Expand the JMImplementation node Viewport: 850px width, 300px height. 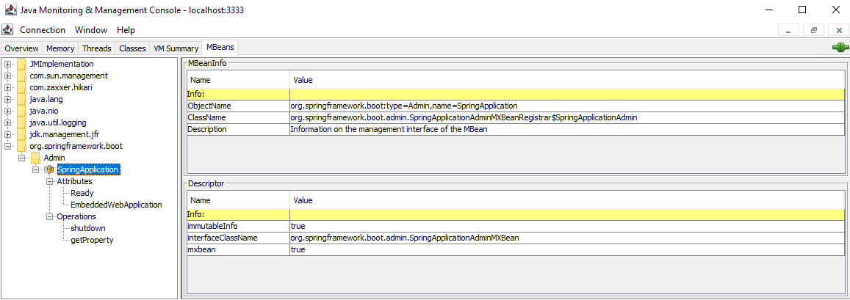tap(8, 64)
